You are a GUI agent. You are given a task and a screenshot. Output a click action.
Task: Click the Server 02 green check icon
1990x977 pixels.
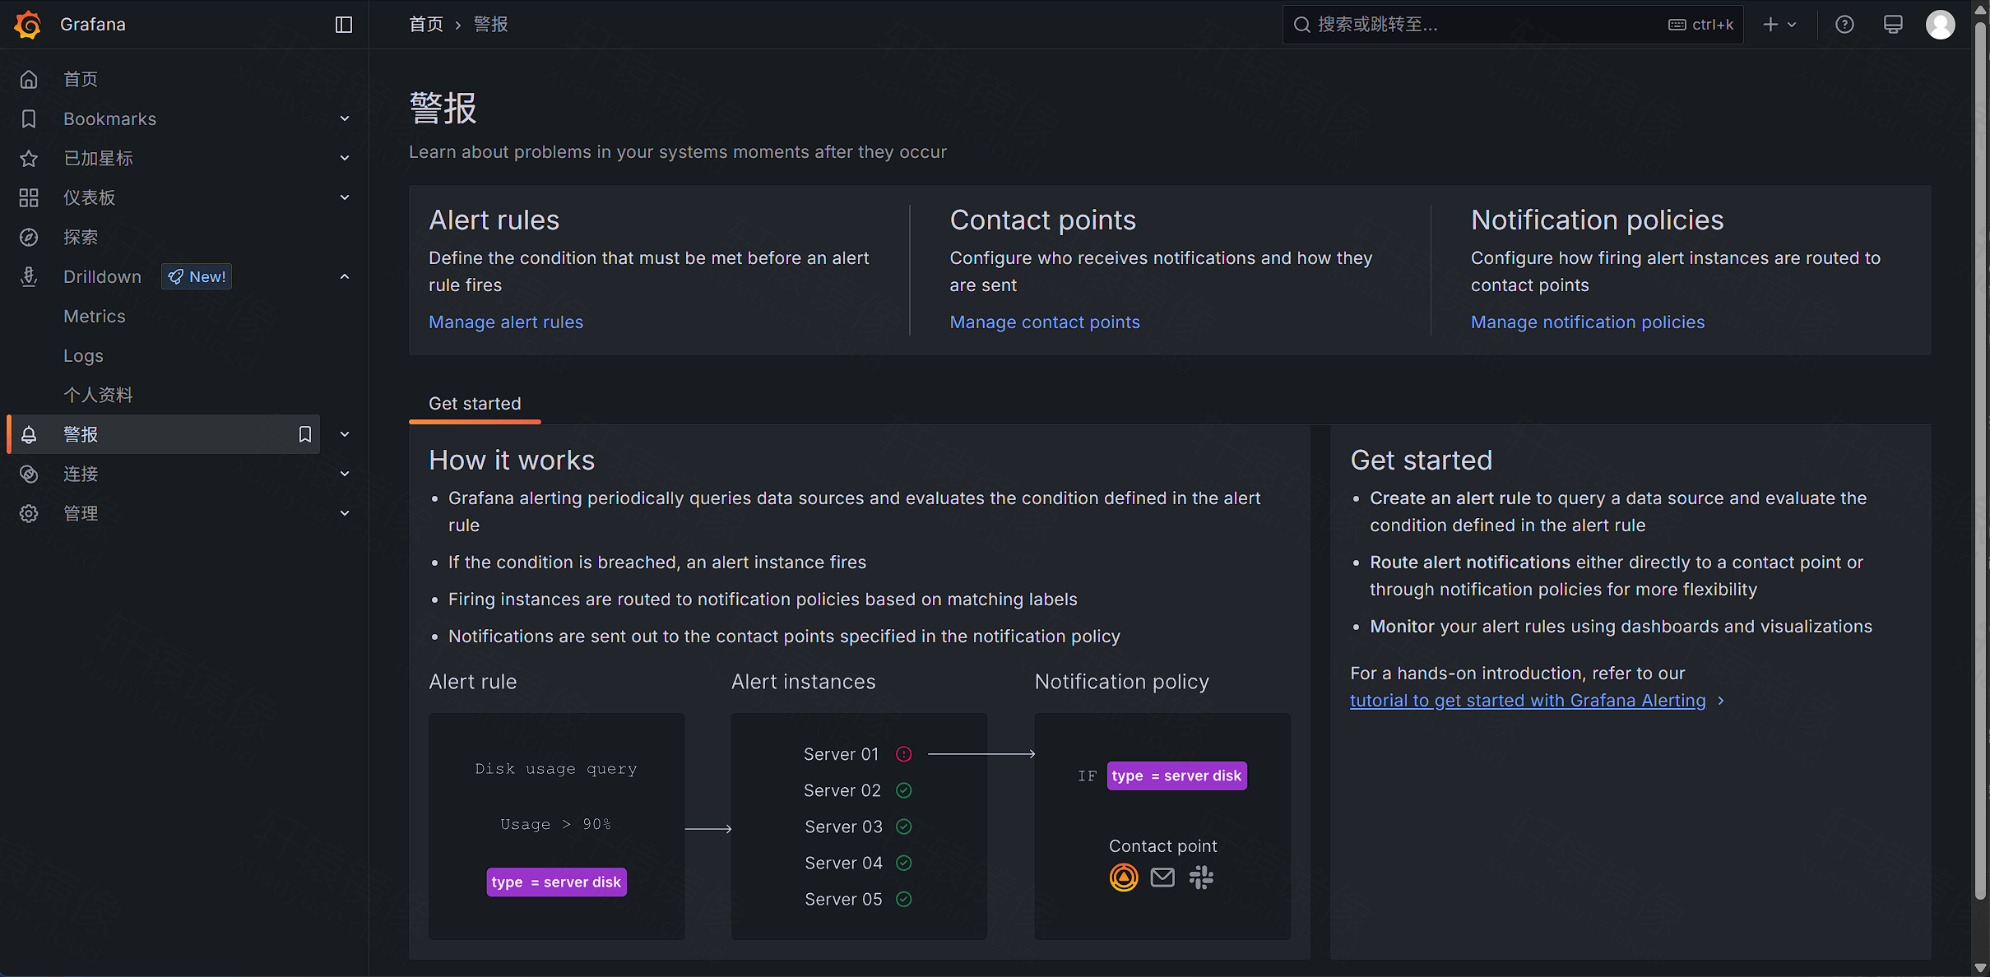coord(903,790)
